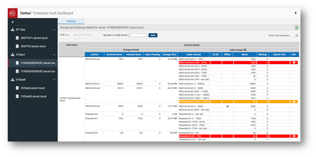The height and width of the screenshot is (157, 316).
Task: Click magnifier icon next to archive INDX1Archive4
Action: coord(102,59)
